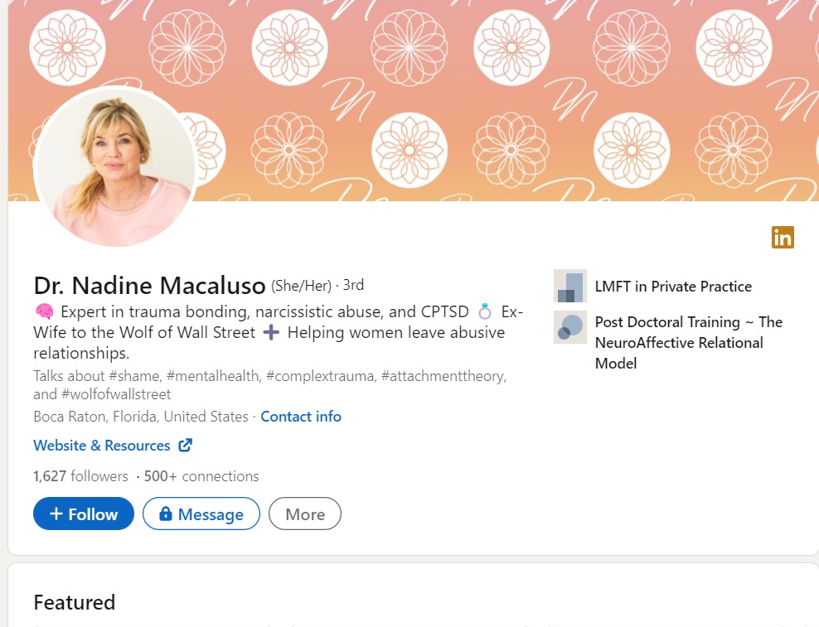This screenshot has width=819, height=627.
Task: Open the profile photo of Dr. Nadine Macaluso
Action: [114, 166]
